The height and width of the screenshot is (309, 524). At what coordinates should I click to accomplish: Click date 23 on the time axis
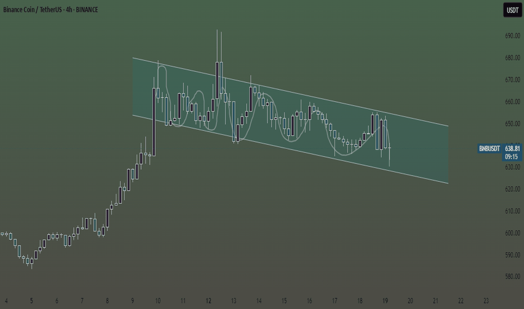click(x=486, y=301)
